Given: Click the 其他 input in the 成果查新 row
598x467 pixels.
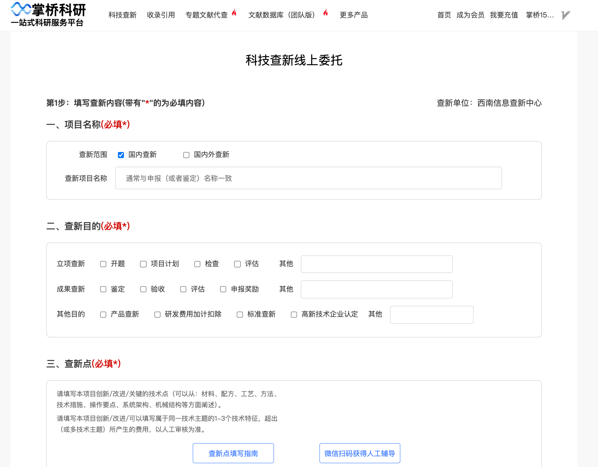Looking at the screenshot, I should tap(377, 289).
